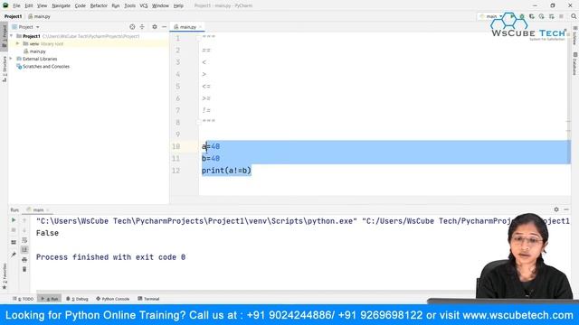Close the main run tab
Image resolution: width=579 pixels, height=325 pixels.
[x=48, y=210]
